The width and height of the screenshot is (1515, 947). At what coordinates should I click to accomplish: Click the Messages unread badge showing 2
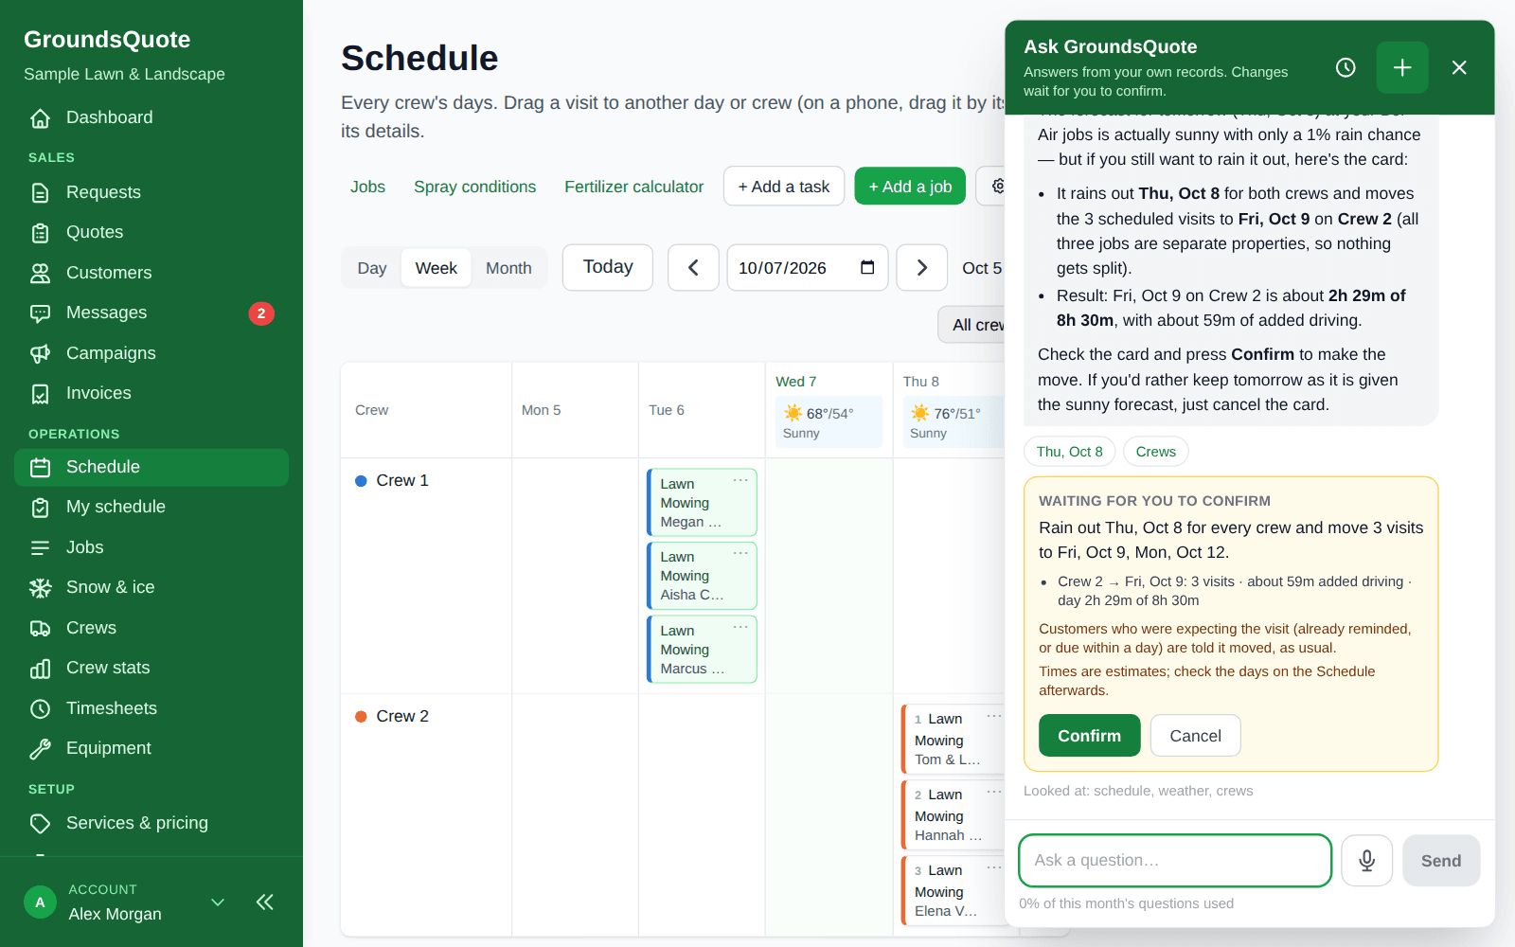(261, 313)
